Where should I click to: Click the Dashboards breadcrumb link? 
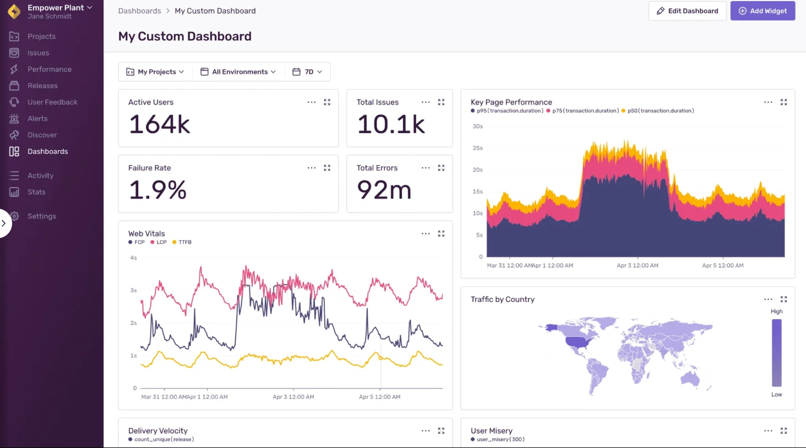point(140,11)
